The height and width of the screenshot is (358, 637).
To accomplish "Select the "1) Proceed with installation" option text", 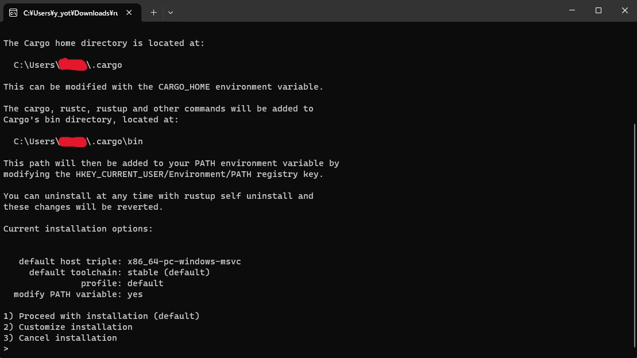I will [x=102, y=315].
